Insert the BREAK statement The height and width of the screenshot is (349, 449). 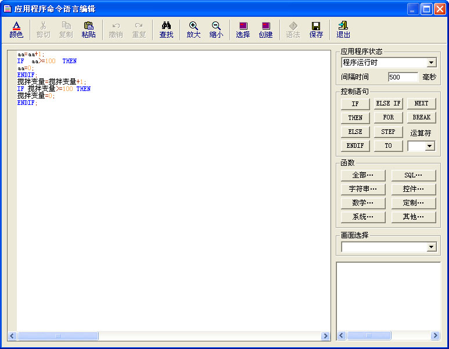(x=422, y=118)
